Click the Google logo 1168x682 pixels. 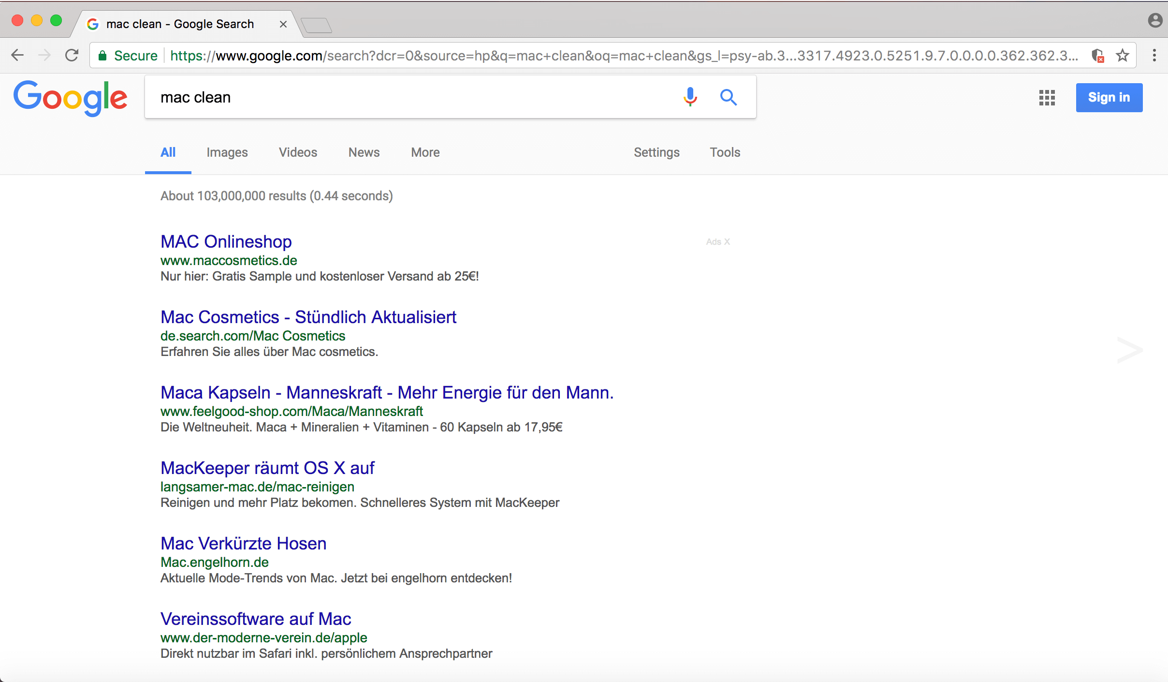click(71, 98)
